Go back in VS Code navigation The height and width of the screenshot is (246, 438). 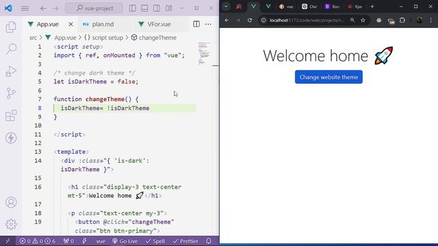coord(43,8)
